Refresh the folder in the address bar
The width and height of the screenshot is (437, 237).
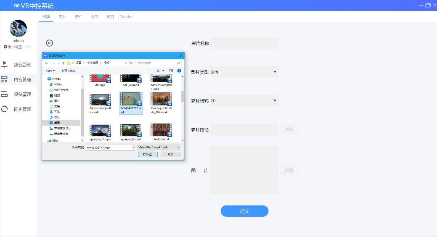[131, 63]
